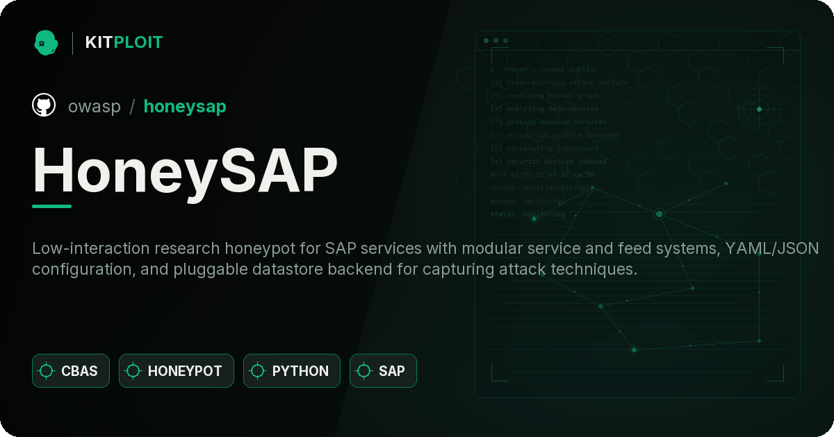Open the honeysap repository link
The image size is (834, 437).
pos(185,106)
